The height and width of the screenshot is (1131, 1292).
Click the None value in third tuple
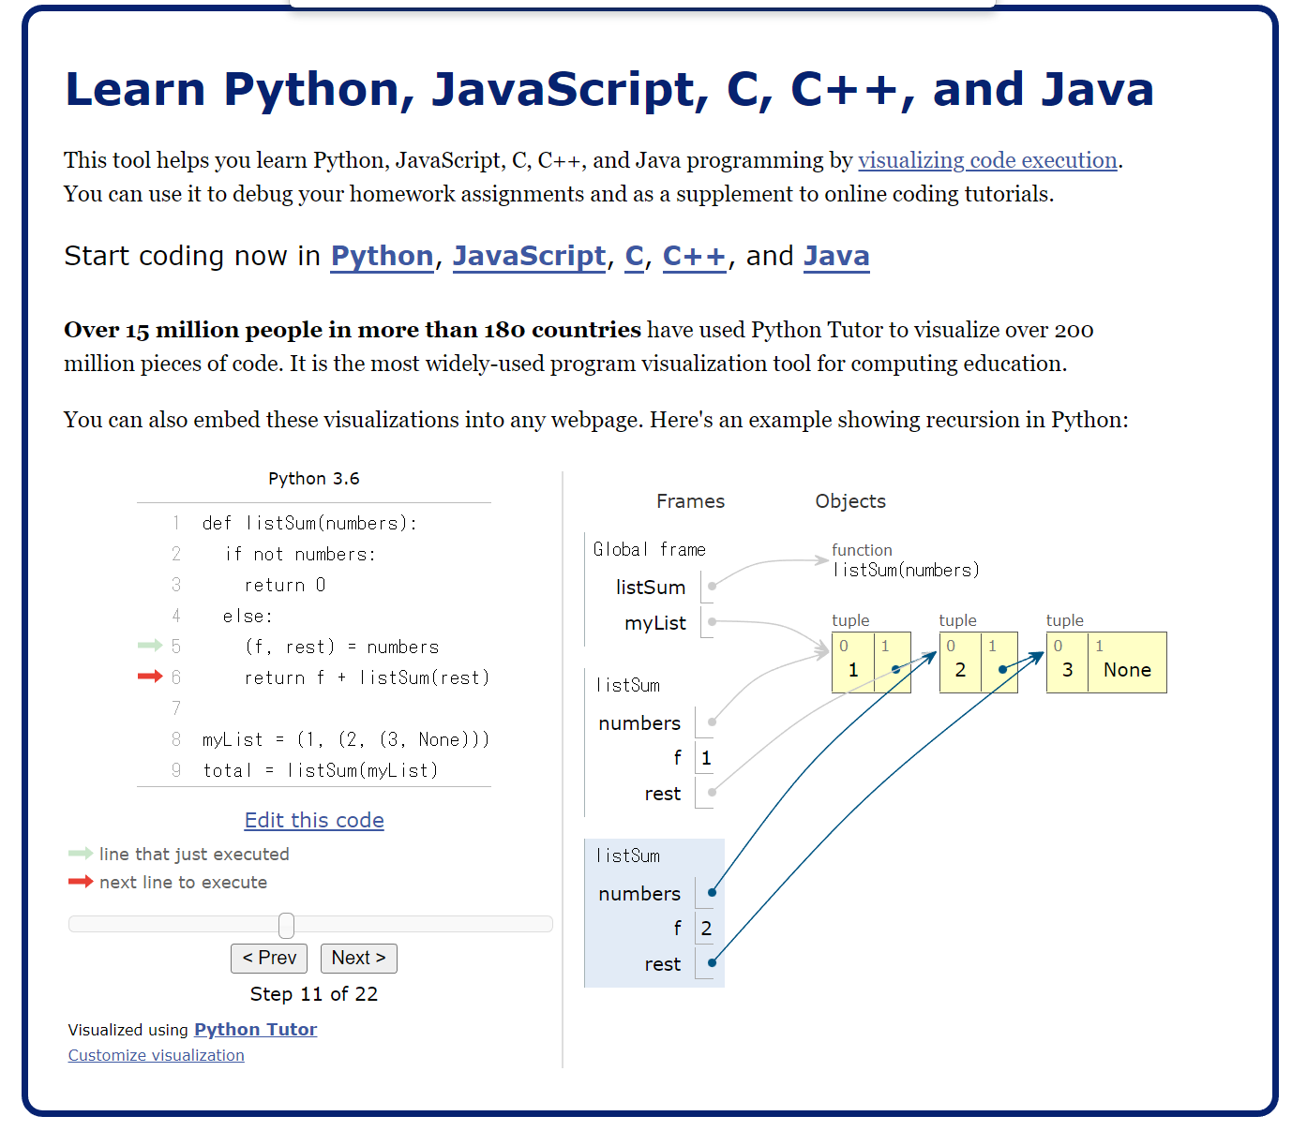(1127, 670)
